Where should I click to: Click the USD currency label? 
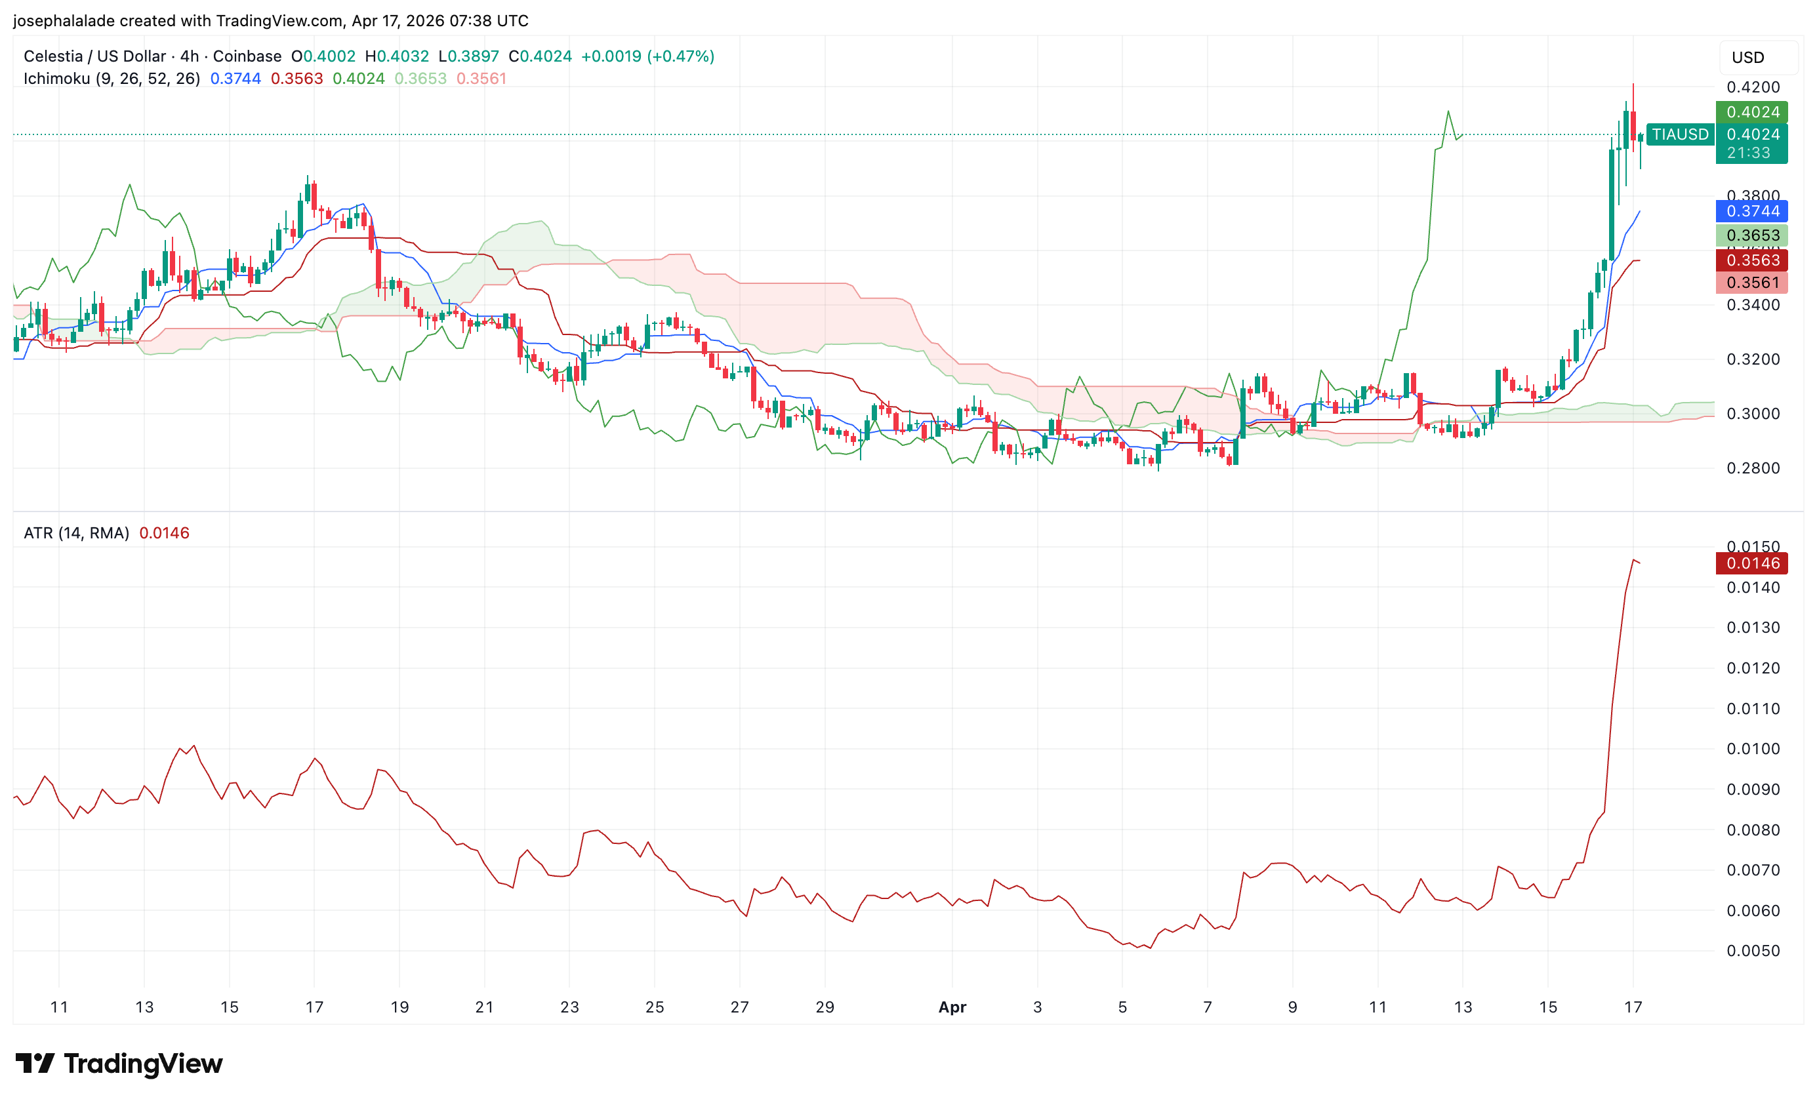point(1747,58)
